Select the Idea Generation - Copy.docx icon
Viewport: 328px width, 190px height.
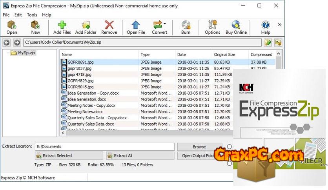(x=64, y=93)
